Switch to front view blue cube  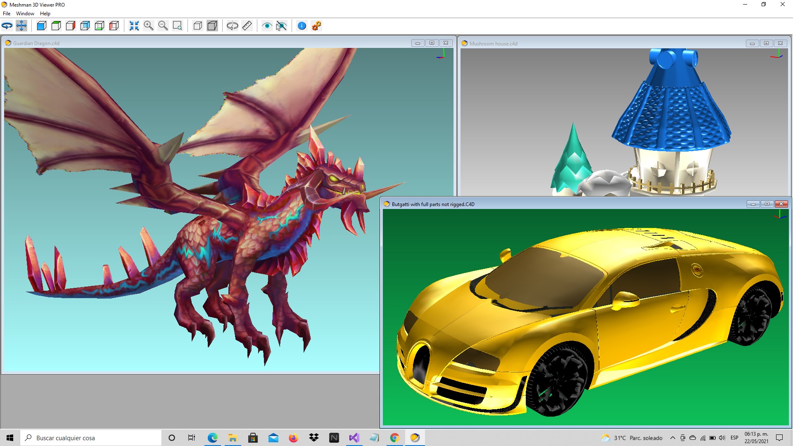[42, 26]
